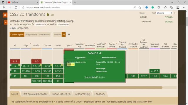Open the Favorites list icon
The image size is (188, 105).
pyautogui.click(x=165, y=7)
